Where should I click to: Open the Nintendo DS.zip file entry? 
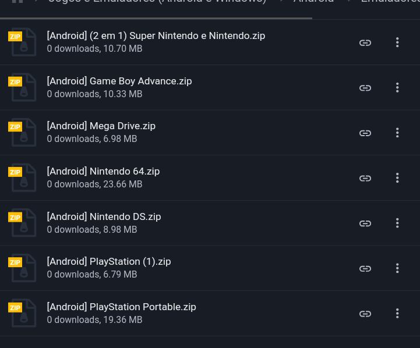[x=210, y=223]
